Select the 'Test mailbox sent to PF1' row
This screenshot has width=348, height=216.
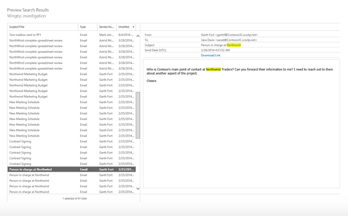72,35
